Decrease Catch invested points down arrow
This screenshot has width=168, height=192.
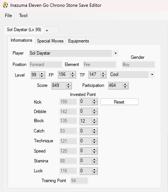(94, 132)
